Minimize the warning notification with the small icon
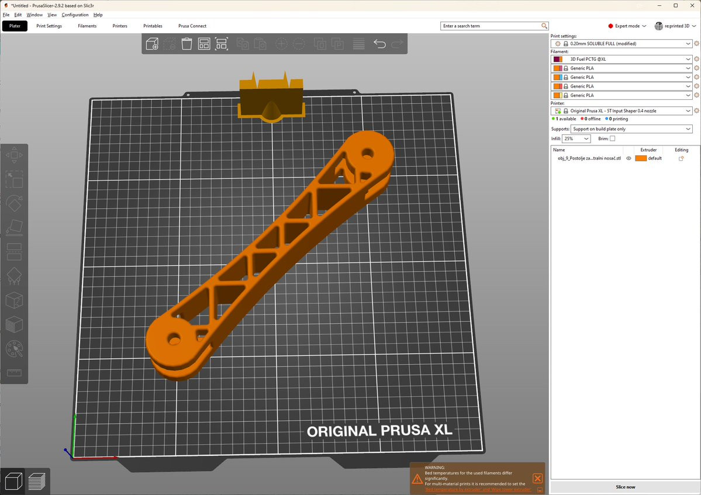The image size is (701, 495). pos(540,490)
